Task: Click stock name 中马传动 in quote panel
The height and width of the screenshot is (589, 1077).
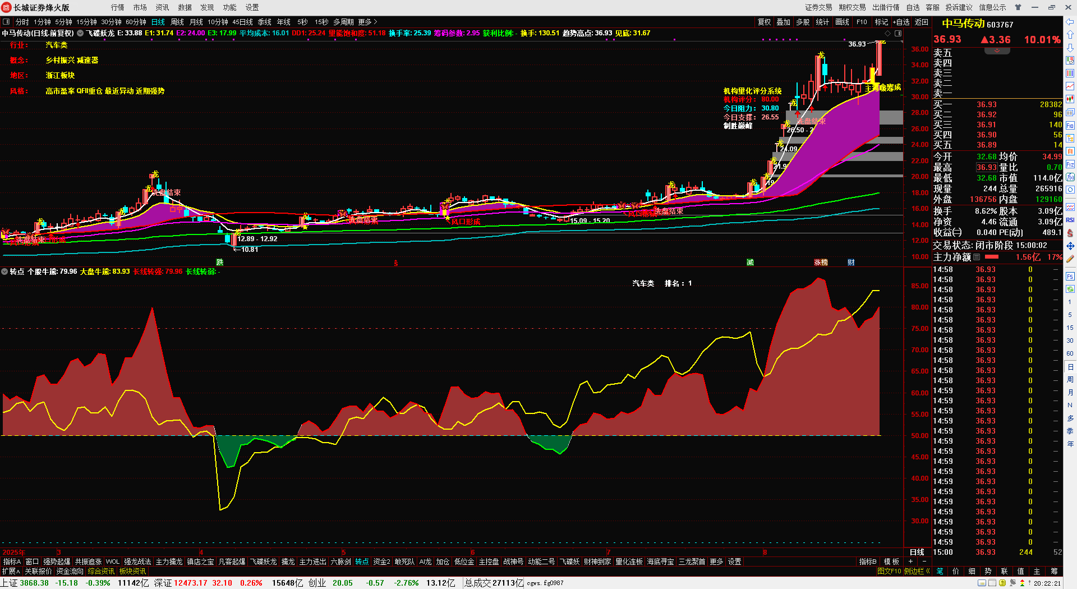Action: point(963,24)
